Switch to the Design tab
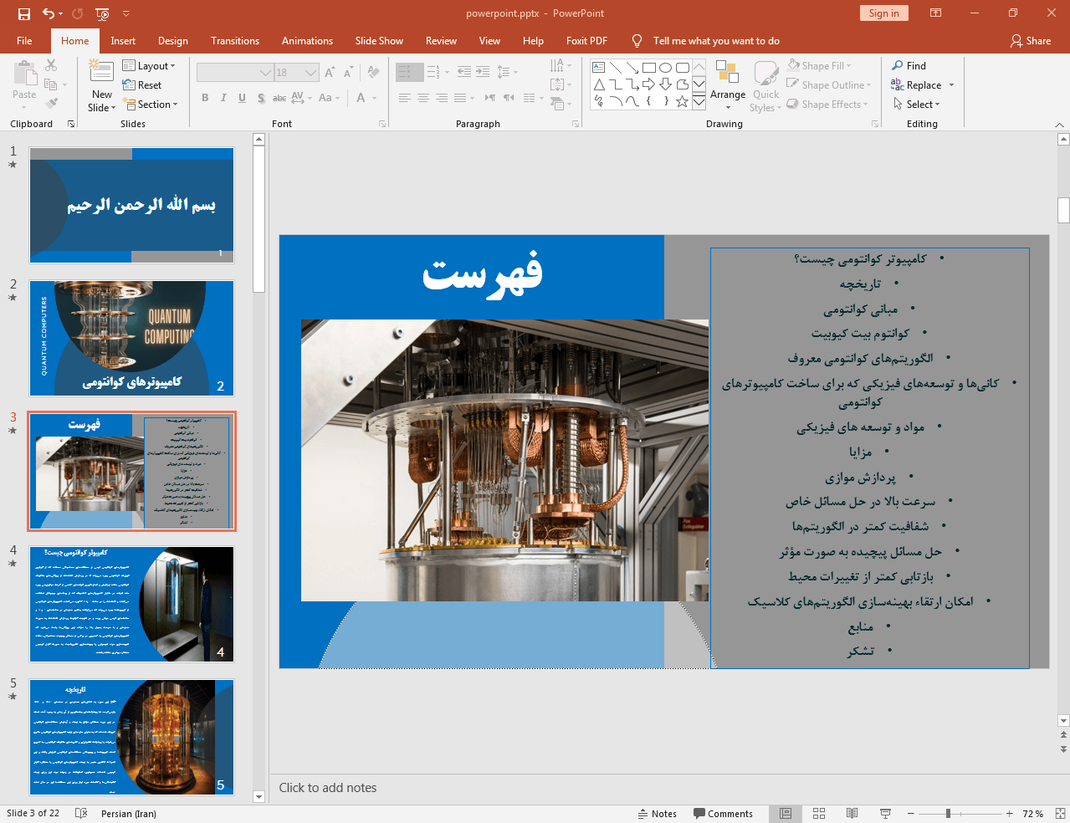Image resolution: width=1070 pixels, height=823 pixels. 173,41
